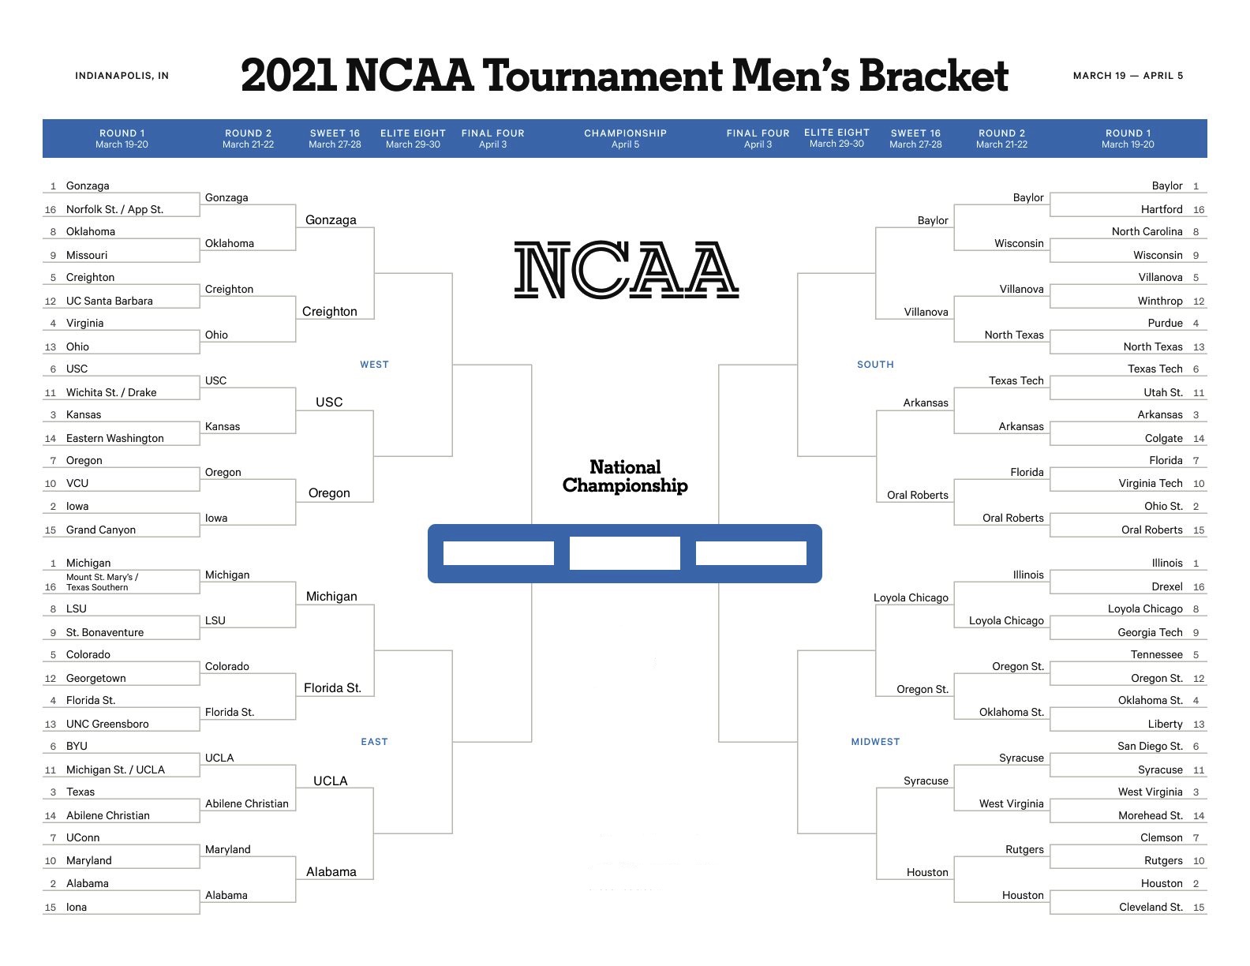Click the NCAA logo
The height and width of the screenshot is (966, 1250).
tap(626, 271)
